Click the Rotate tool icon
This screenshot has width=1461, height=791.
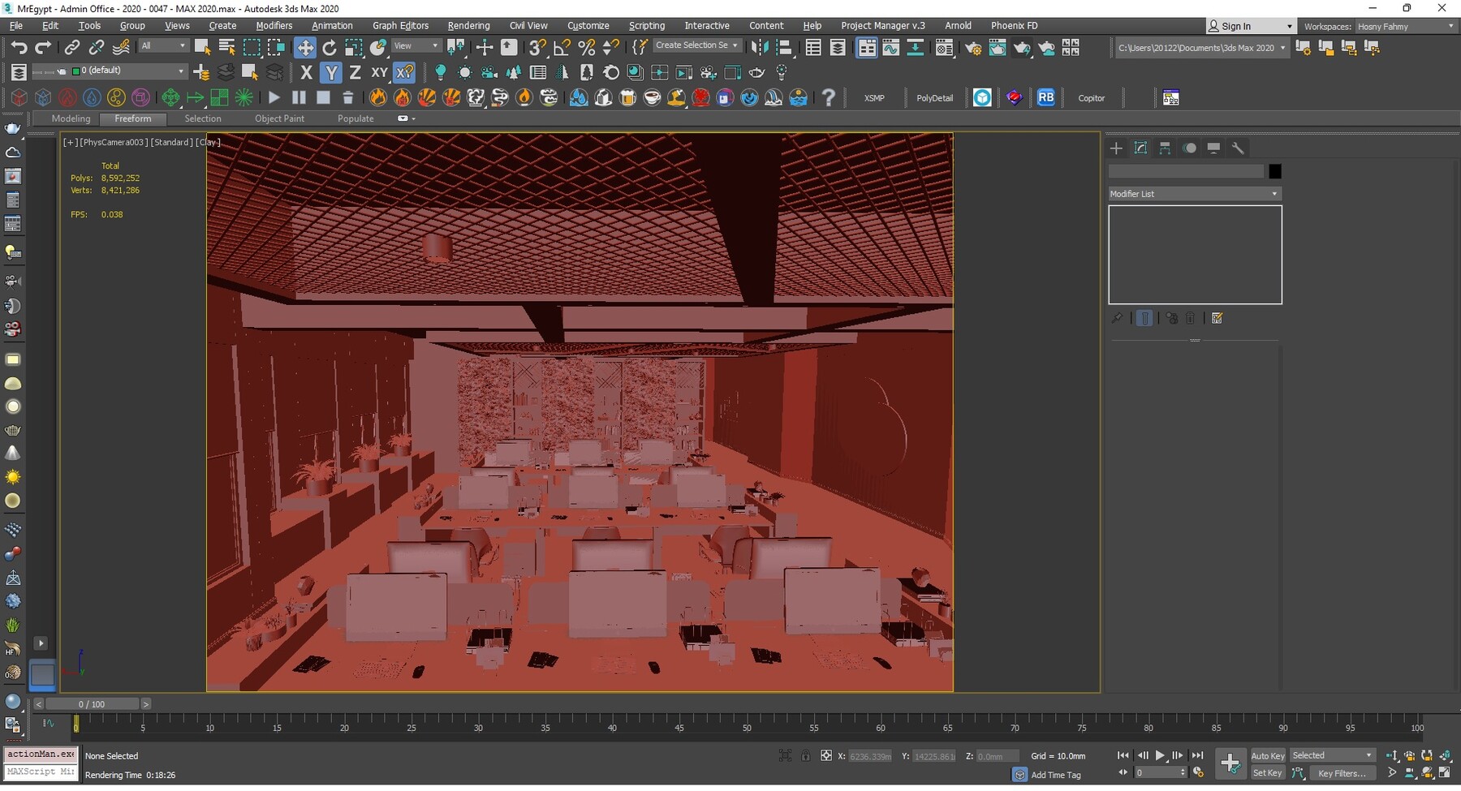point(330,48)
